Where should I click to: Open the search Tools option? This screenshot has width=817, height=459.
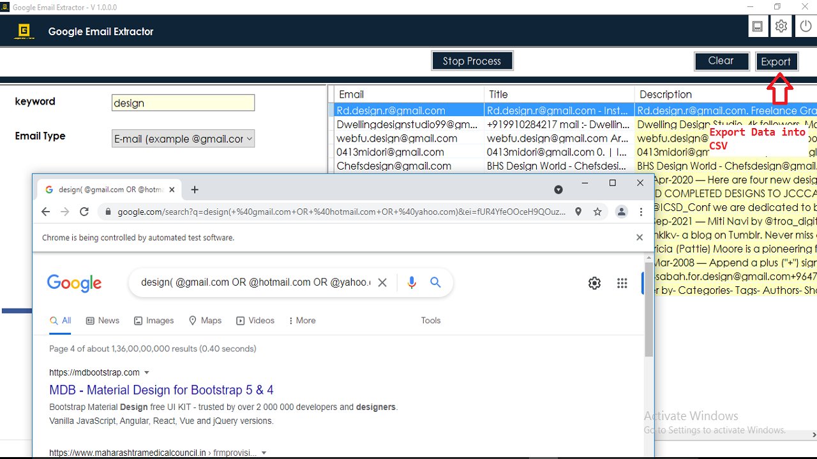(431, 321)
